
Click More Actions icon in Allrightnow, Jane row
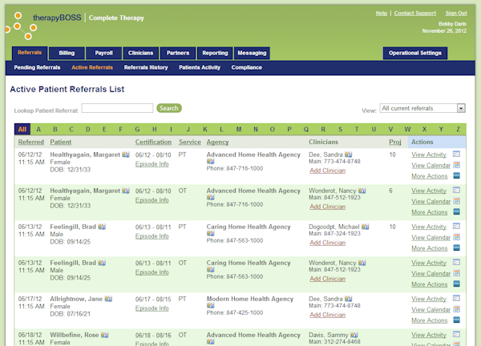coord(456,320)
